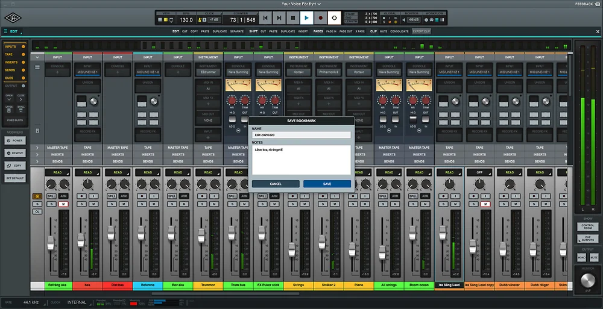Click the Record transport button
Viewport: 603px width, 309px height.
pos(320,18)
